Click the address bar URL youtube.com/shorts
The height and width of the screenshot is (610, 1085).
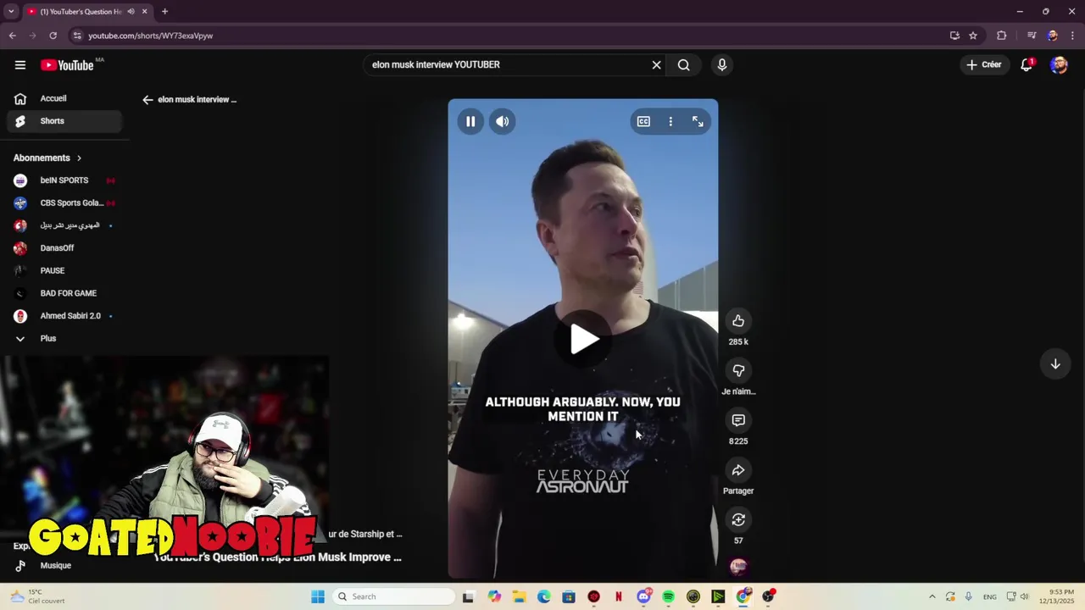point(151,36)
